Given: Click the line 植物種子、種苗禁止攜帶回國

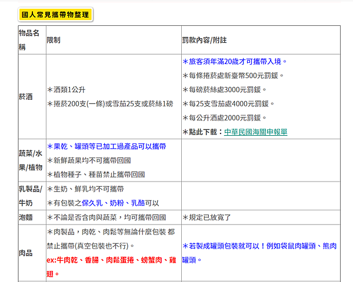Looking at the screenshot, I should pos(96,174).
